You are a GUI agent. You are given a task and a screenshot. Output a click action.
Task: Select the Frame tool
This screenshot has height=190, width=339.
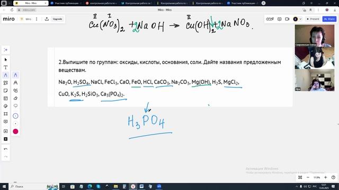click(6, 114)
